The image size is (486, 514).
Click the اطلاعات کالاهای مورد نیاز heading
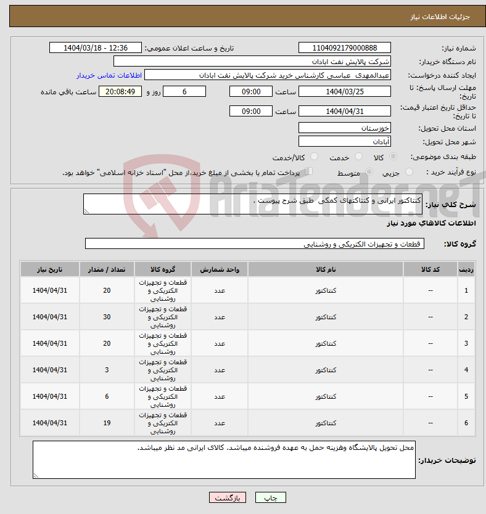[x=431, y=223]
